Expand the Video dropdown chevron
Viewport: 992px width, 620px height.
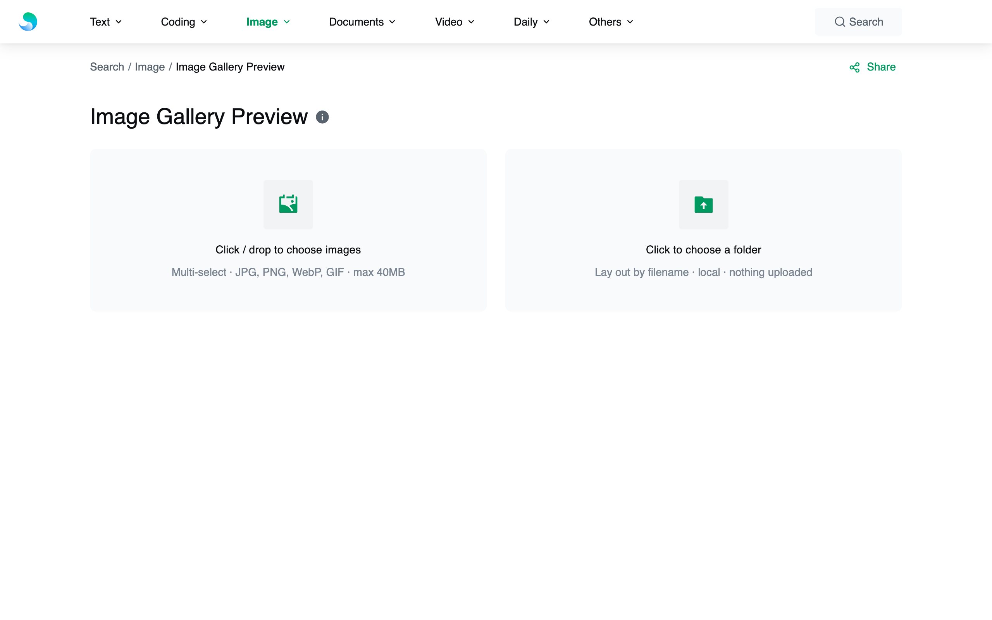[x=471, y=22]
